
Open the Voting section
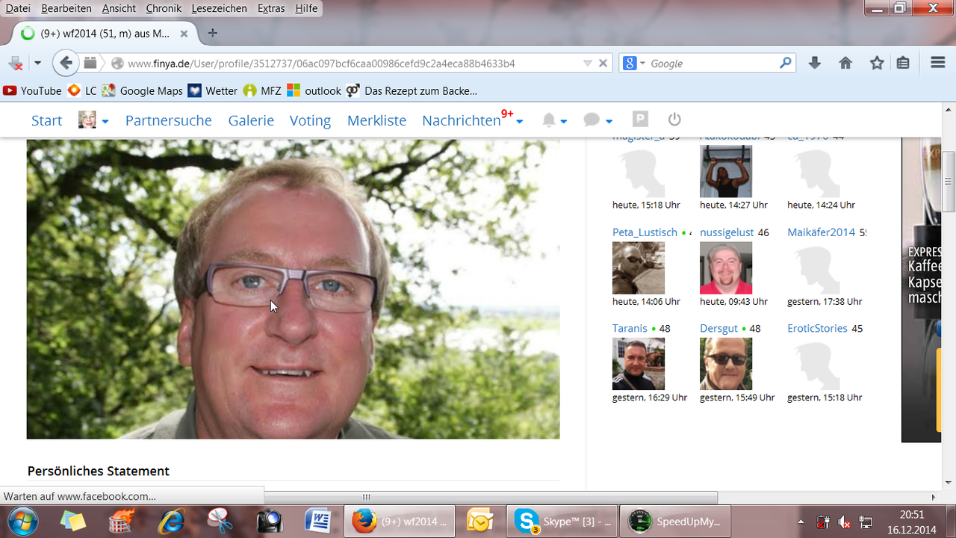[310, 120]
